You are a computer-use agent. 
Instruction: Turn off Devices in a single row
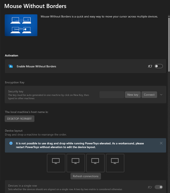[158, 187]
